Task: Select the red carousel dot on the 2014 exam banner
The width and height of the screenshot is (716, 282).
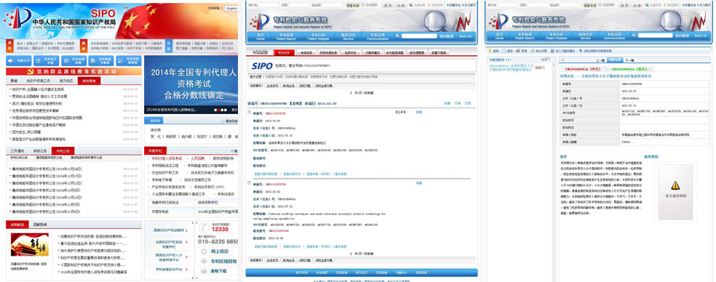Action: coord(219,110)
